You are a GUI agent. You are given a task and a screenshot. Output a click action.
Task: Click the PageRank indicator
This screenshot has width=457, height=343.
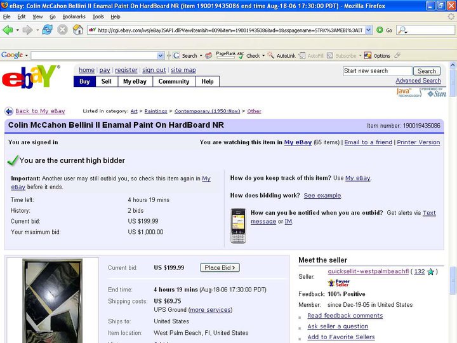point(225,55)
